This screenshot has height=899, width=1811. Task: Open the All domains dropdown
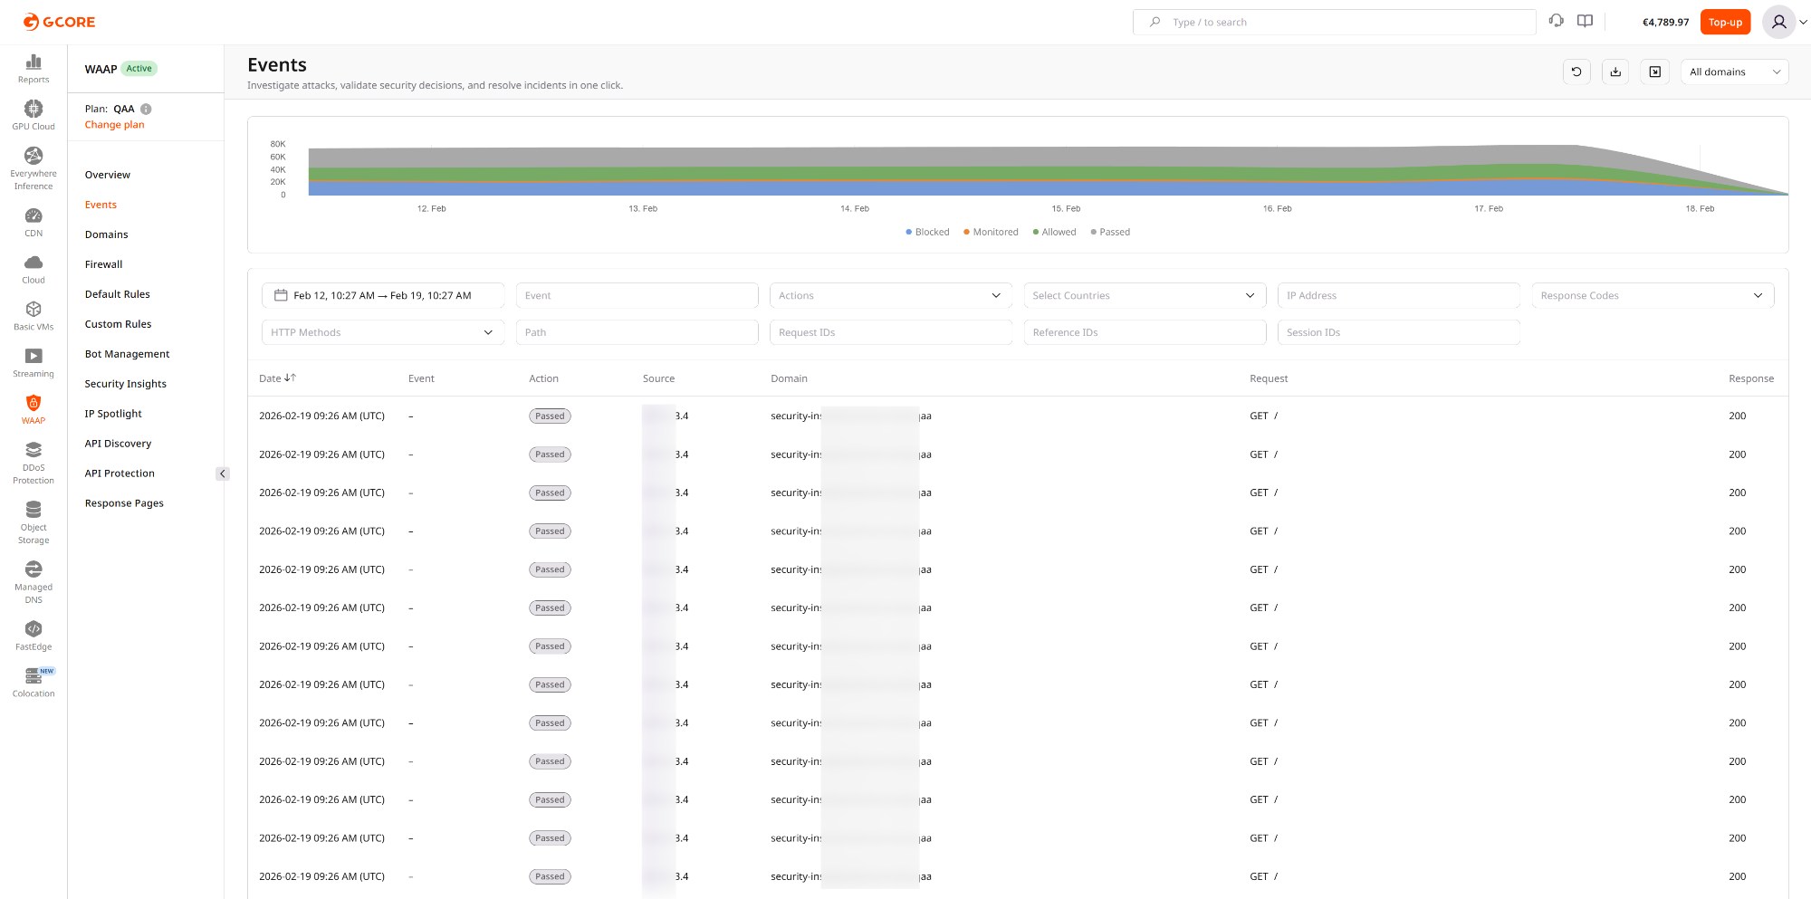[1734, 72]
